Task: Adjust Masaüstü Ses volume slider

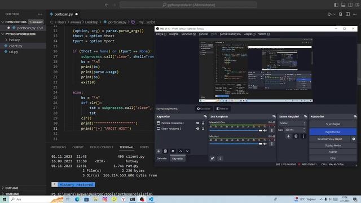Action: [236, 130]
